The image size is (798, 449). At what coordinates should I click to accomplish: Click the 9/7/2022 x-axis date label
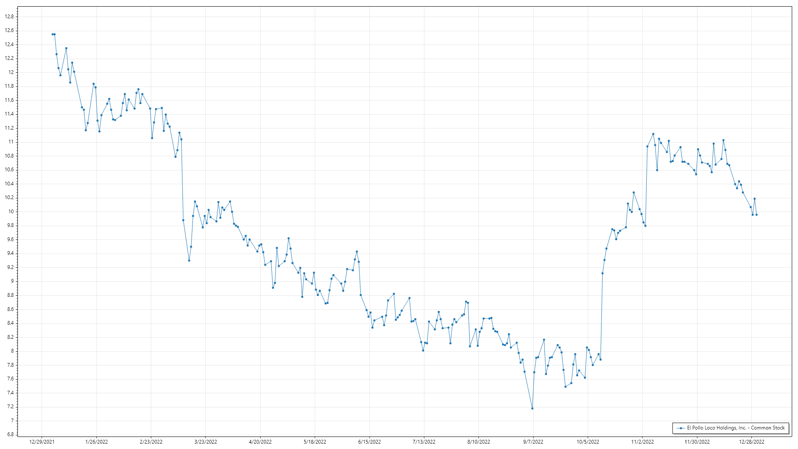coord(533,442)
